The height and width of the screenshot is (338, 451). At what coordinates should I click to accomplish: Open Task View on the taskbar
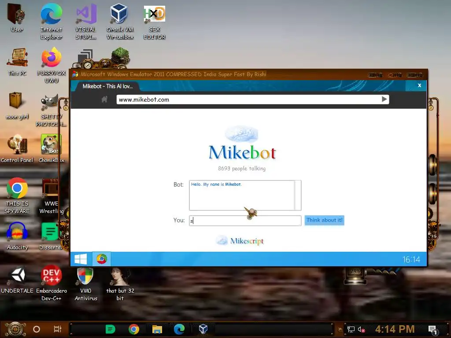(58, 329)
